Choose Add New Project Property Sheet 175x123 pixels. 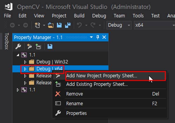tap(101, 76)
